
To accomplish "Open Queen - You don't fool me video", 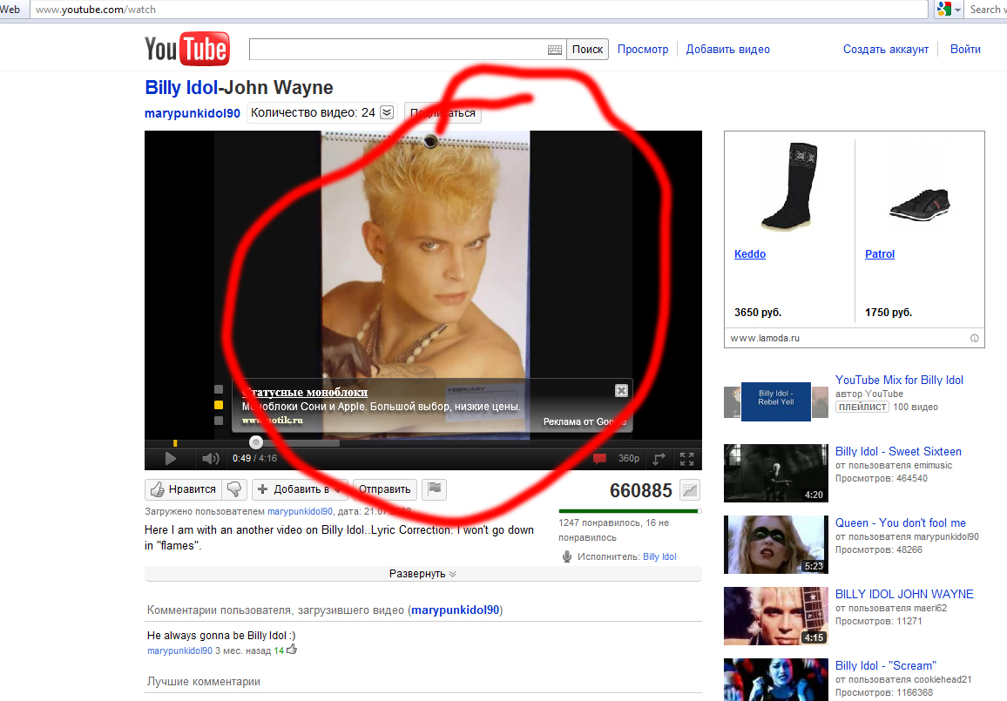I will click(901, 522).
